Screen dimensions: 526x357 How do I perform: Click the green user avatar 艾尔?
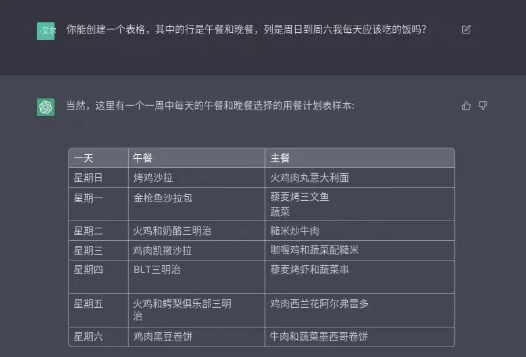[45, 31]
